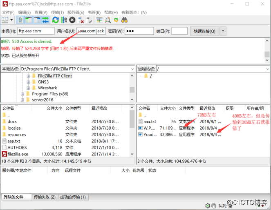Open the 查看(V) menu
The height and width of the screenshot is (210, 271).
click(41, 12)
